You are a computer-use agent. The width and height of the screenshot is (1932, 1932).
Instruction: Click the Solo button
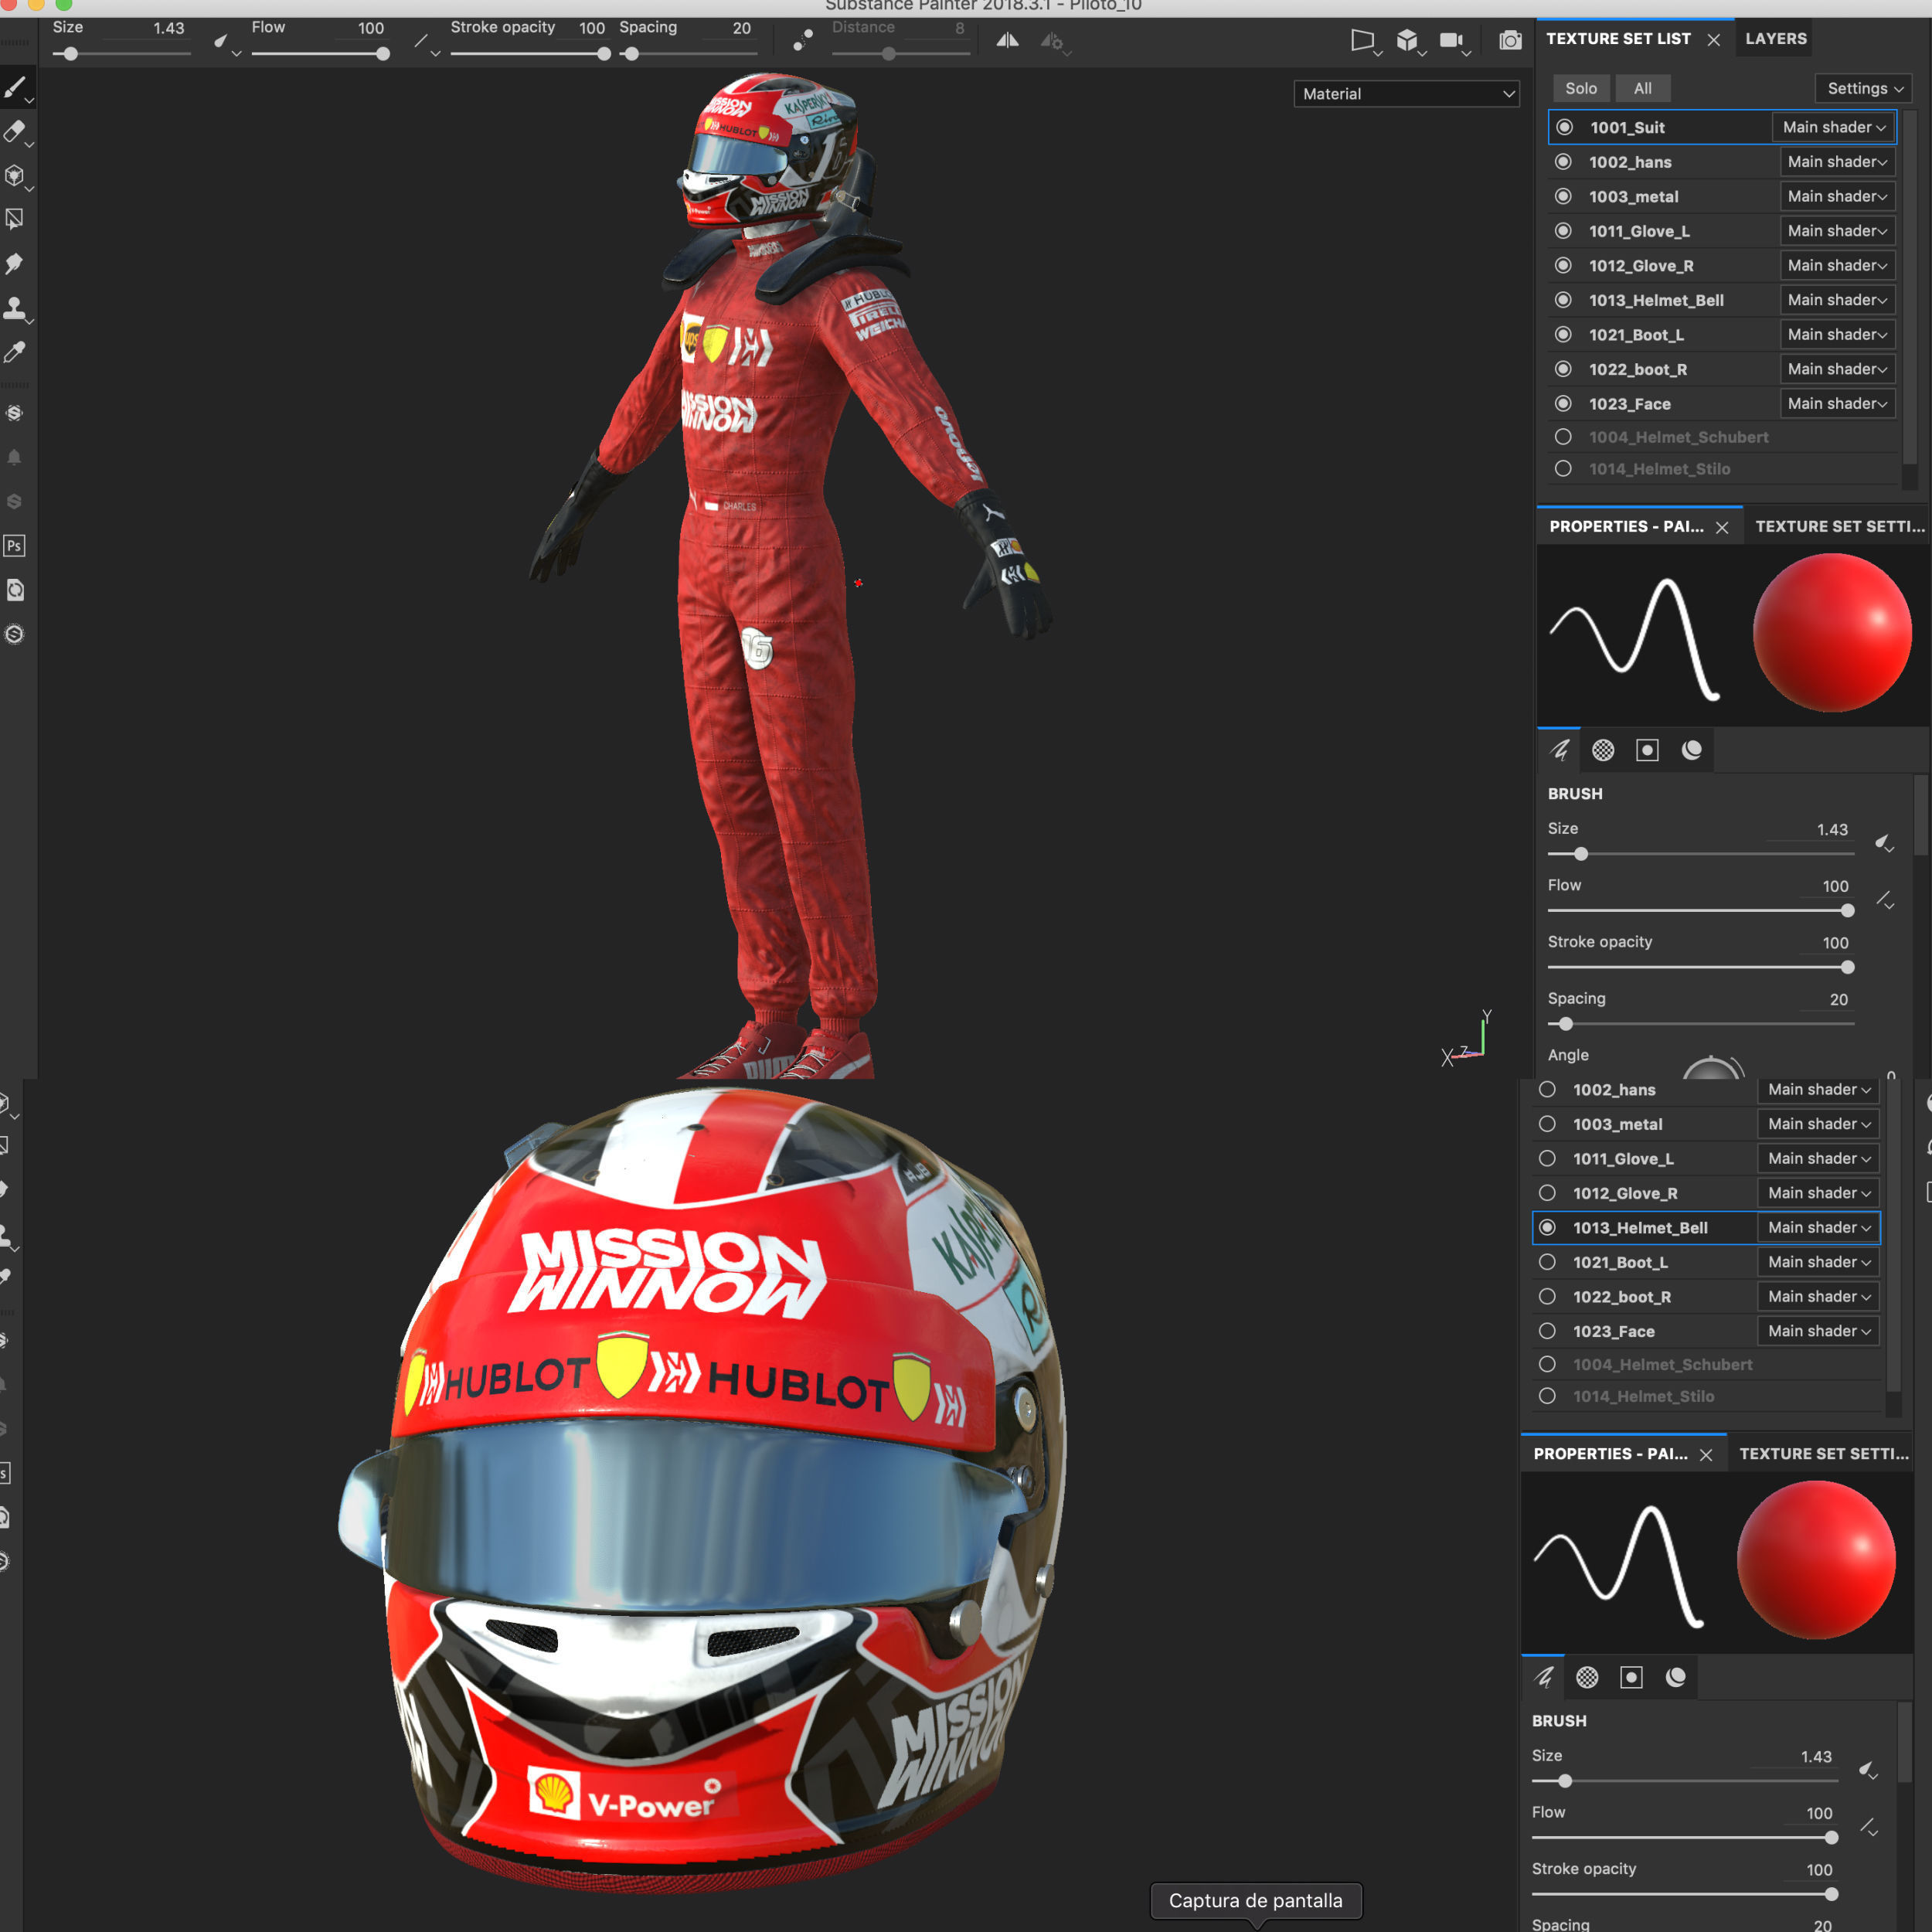click(x=1580, y=88)
